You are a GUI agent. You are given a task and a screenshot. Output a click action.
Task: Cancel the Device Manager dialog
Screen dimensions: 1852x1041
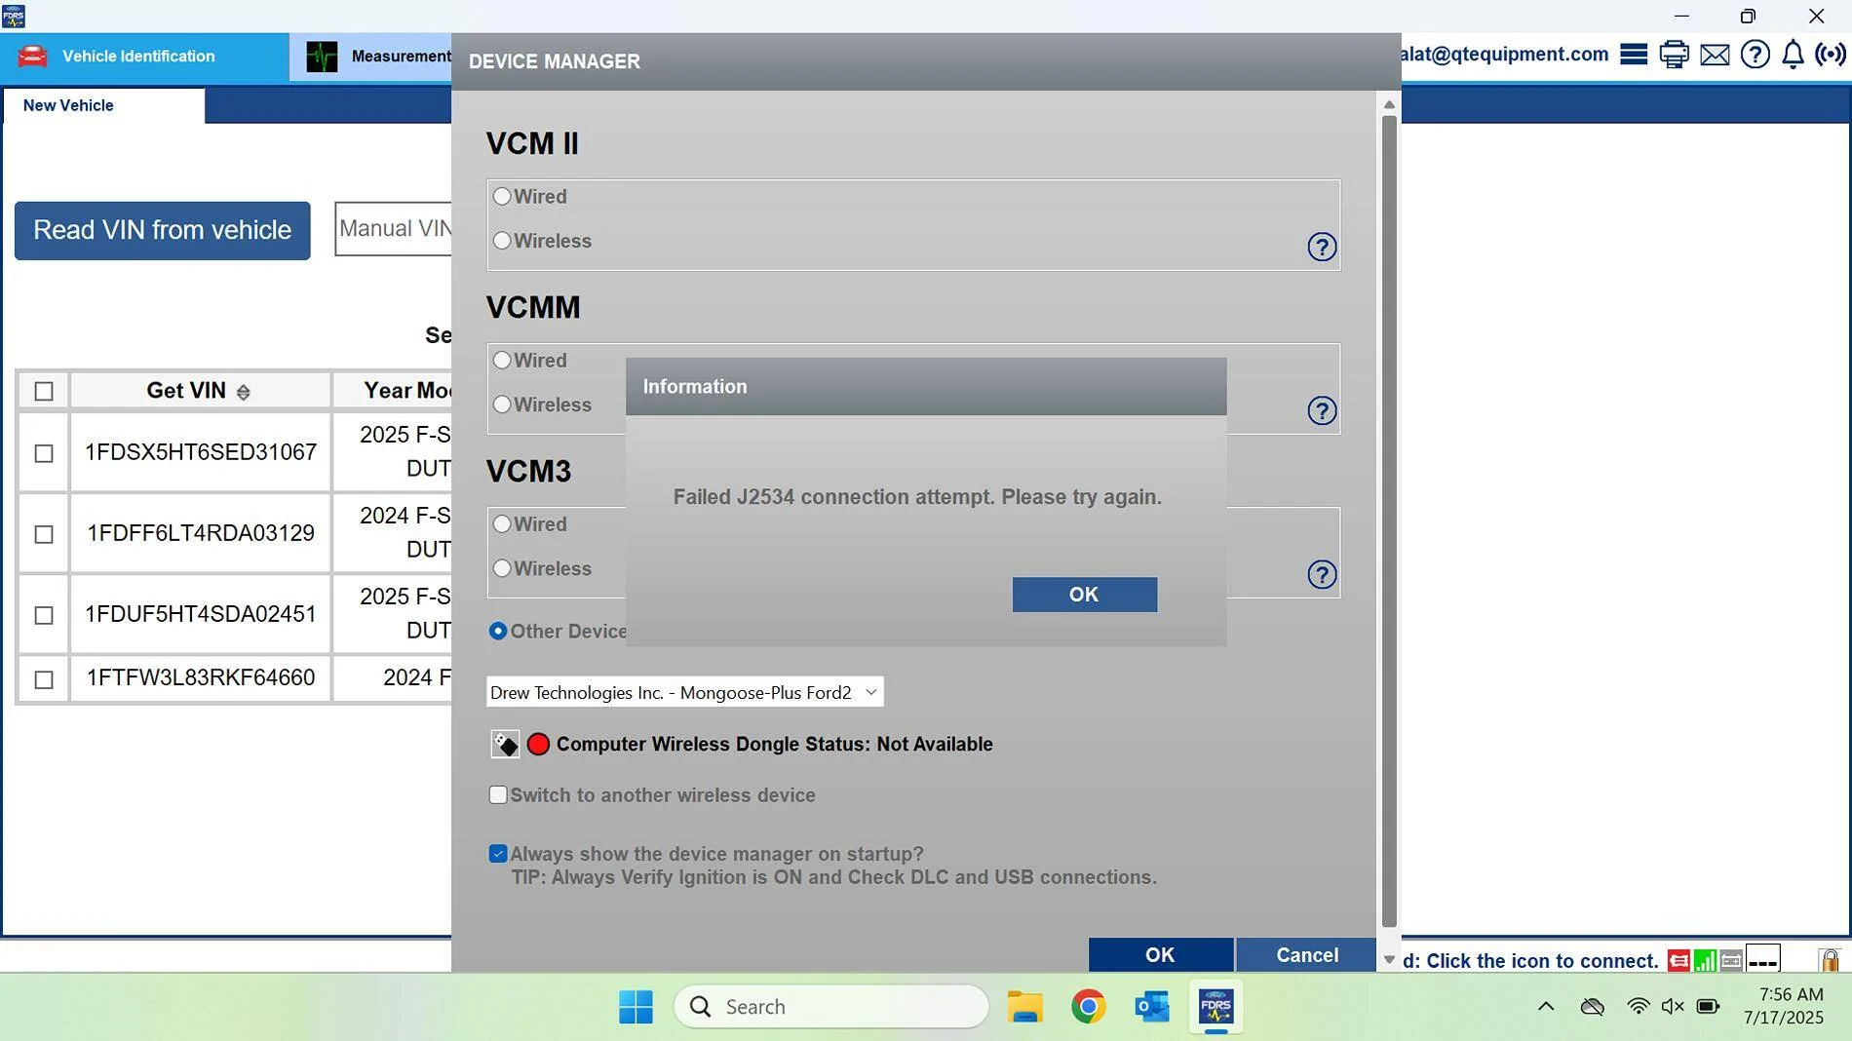1304,955
